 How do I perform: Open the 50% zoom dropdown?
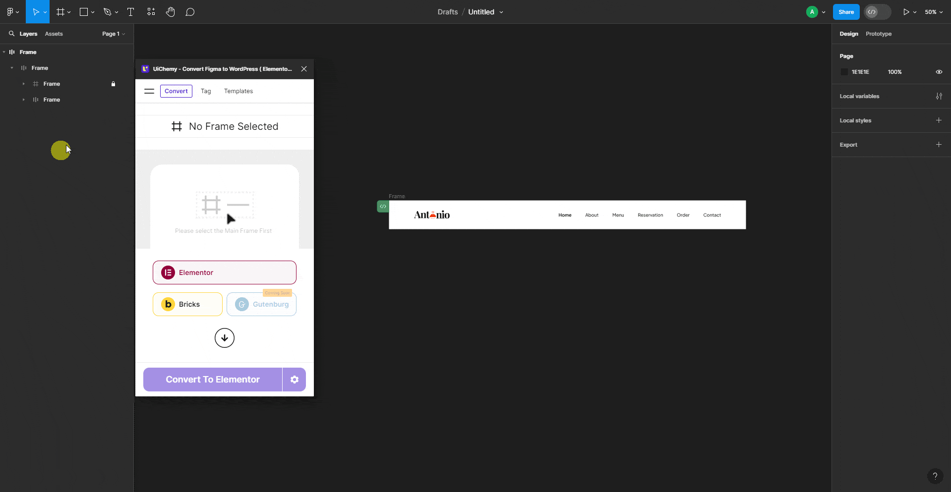pyautogui.click(x=933, y=12)
